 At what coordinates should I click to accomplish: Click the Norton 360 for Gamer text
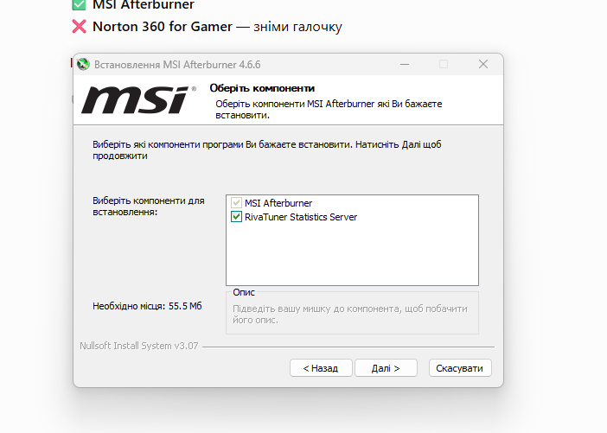click(163, 27)
